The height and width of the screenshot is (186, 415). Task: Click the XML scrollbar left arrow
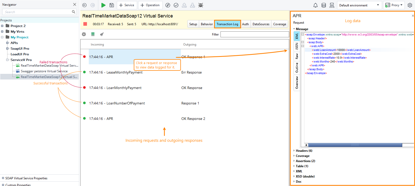(x=306, y=145)
